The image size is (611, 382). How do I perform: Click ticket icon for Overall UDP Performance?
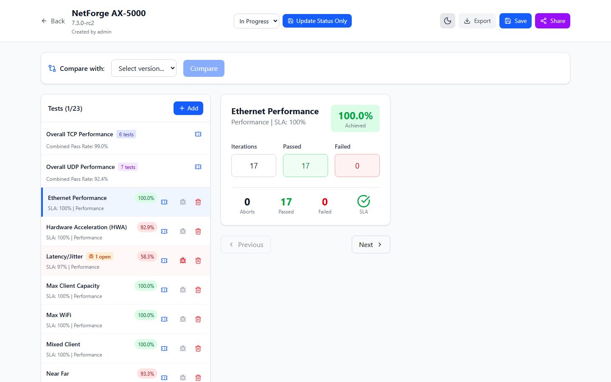tap(198, 167)
